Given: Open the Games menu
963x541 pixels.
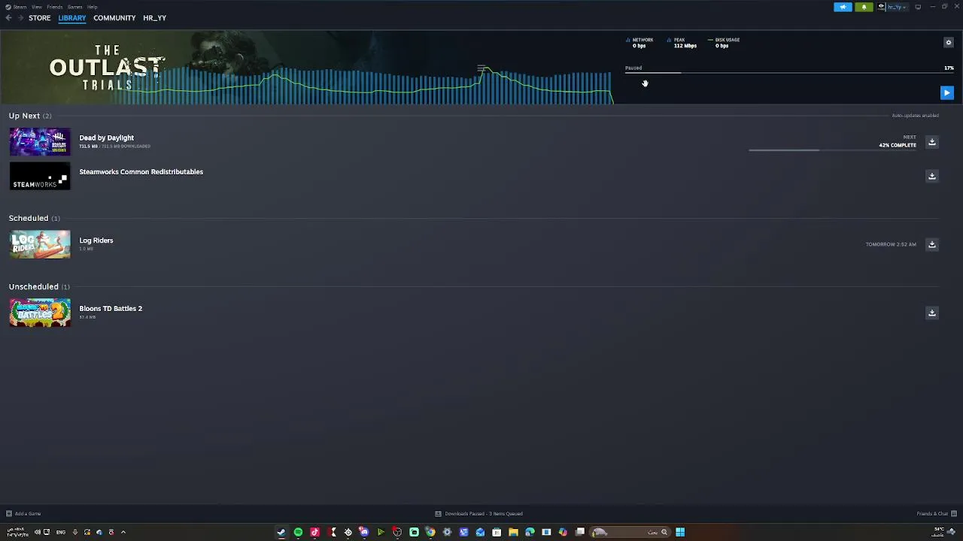Looking at the screenshot, I should point(74,7).
